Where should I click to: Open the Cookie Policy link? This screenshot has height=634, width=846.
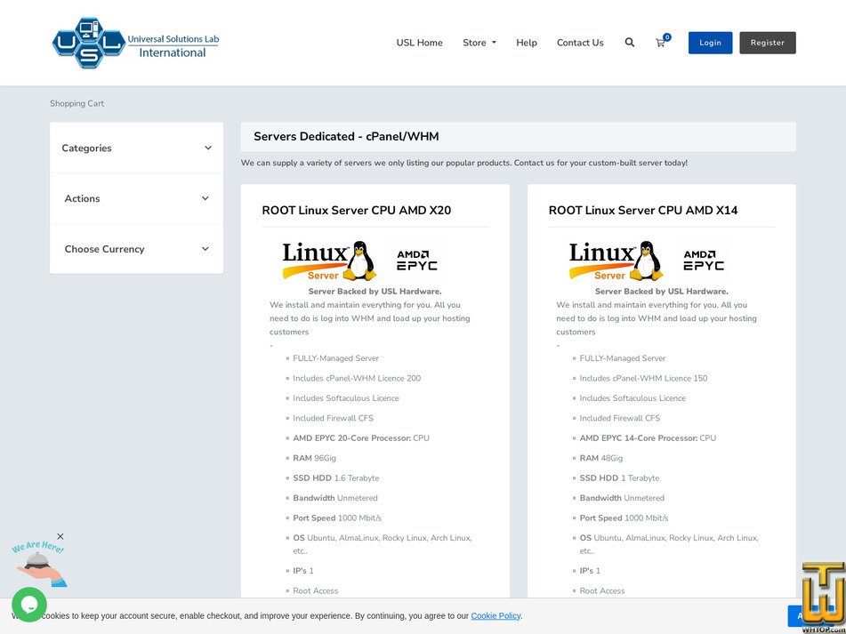pos(496,615)
